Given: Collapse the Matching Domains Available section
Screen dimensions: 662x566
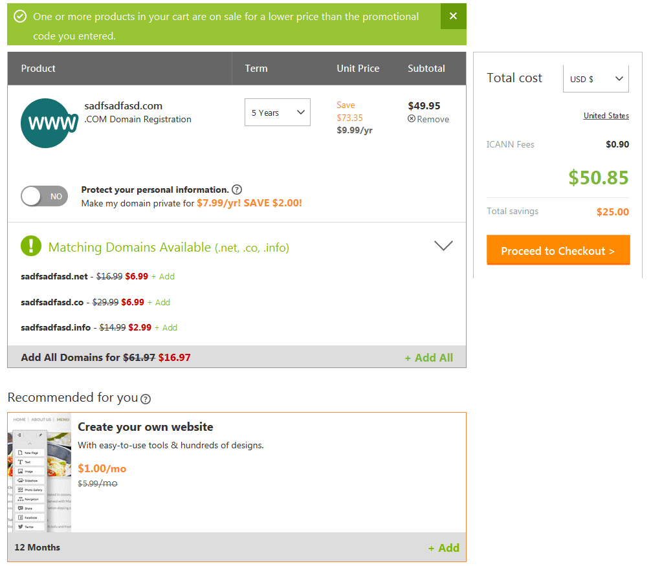Looking at the screenshot, I should 443,245.
